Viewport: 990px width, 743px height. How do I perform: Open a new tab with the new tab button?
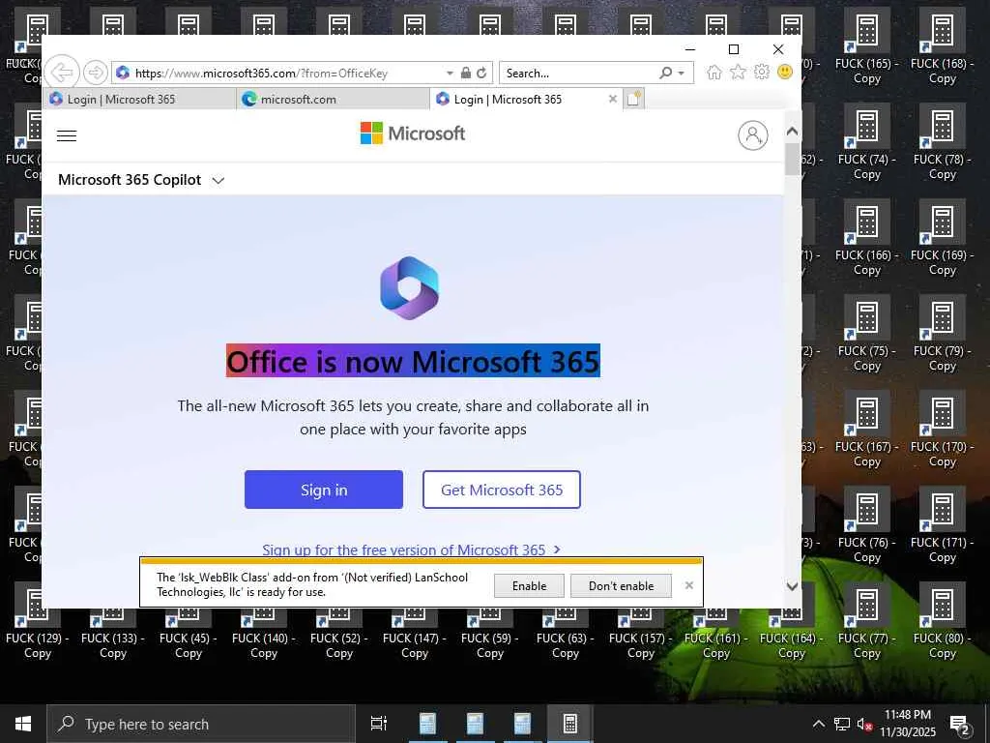coord(634,99)
